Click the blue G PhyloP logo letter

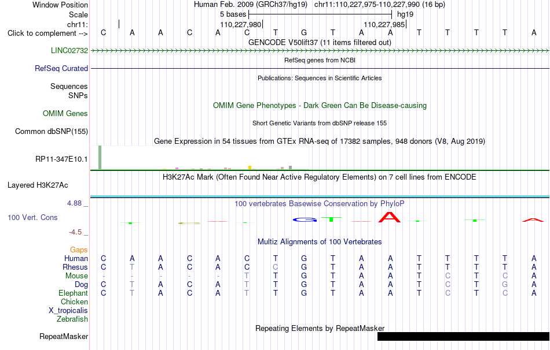[305, 220]
